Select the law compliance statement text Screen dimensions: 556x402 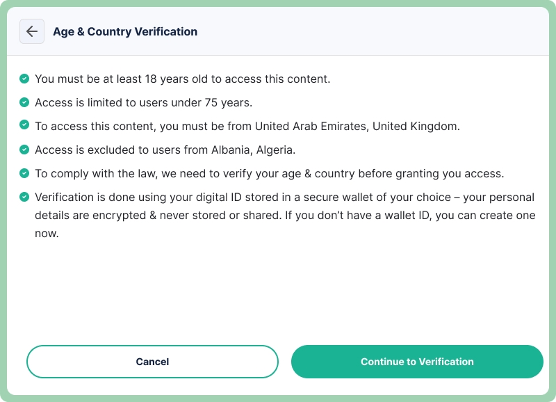278,173
